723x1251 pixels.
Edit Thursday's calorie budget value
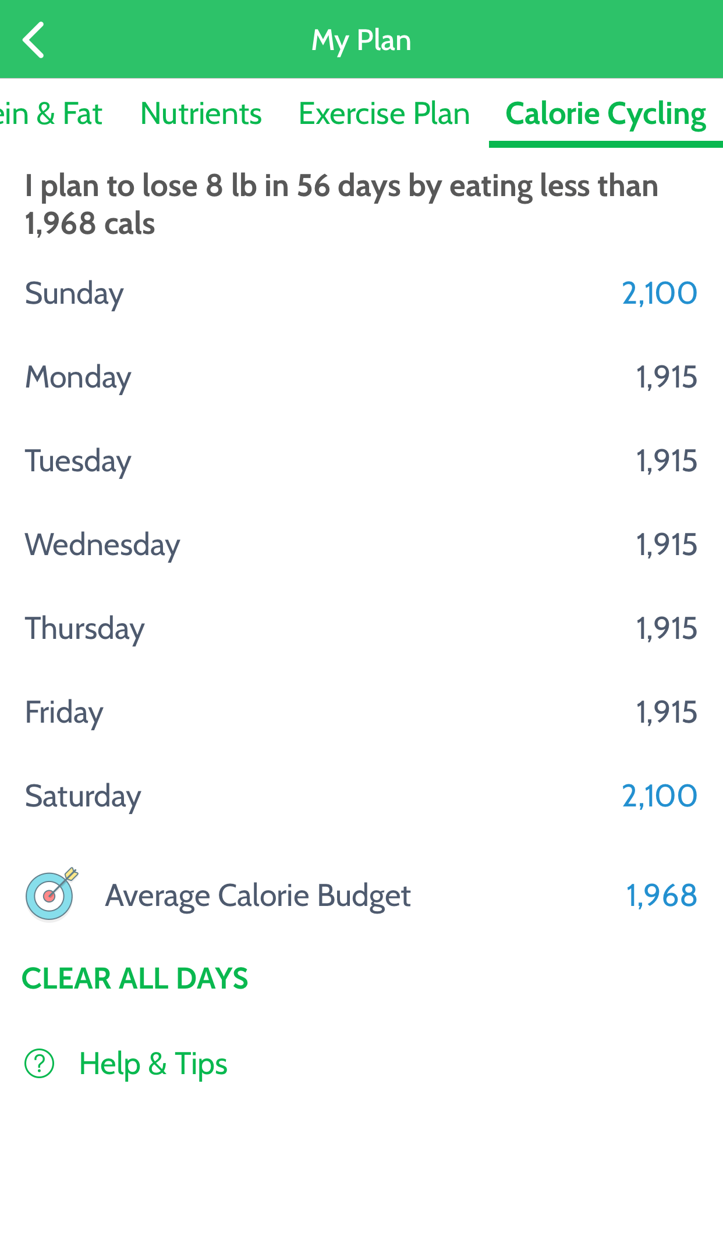pos(667,628)
